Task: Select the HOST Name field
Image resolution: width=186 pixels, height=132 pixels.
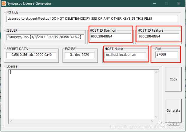Action: tap(126, 55)
